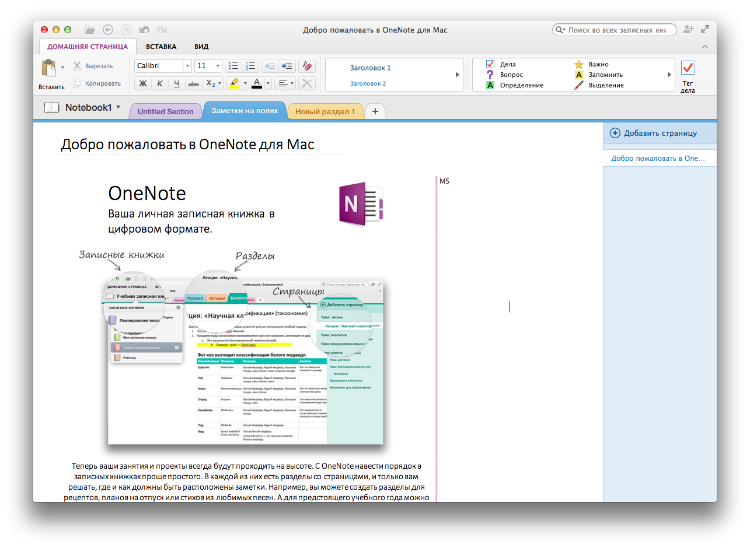The width and height of the screenshot is (750, 548).
Task: Click the page title Добро пожаловать в OneNote
Action: (188, 144)
